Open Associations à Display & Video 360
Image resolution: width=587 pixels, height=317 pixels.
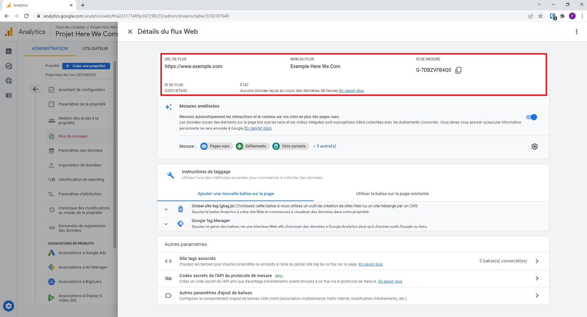[79, 298]
